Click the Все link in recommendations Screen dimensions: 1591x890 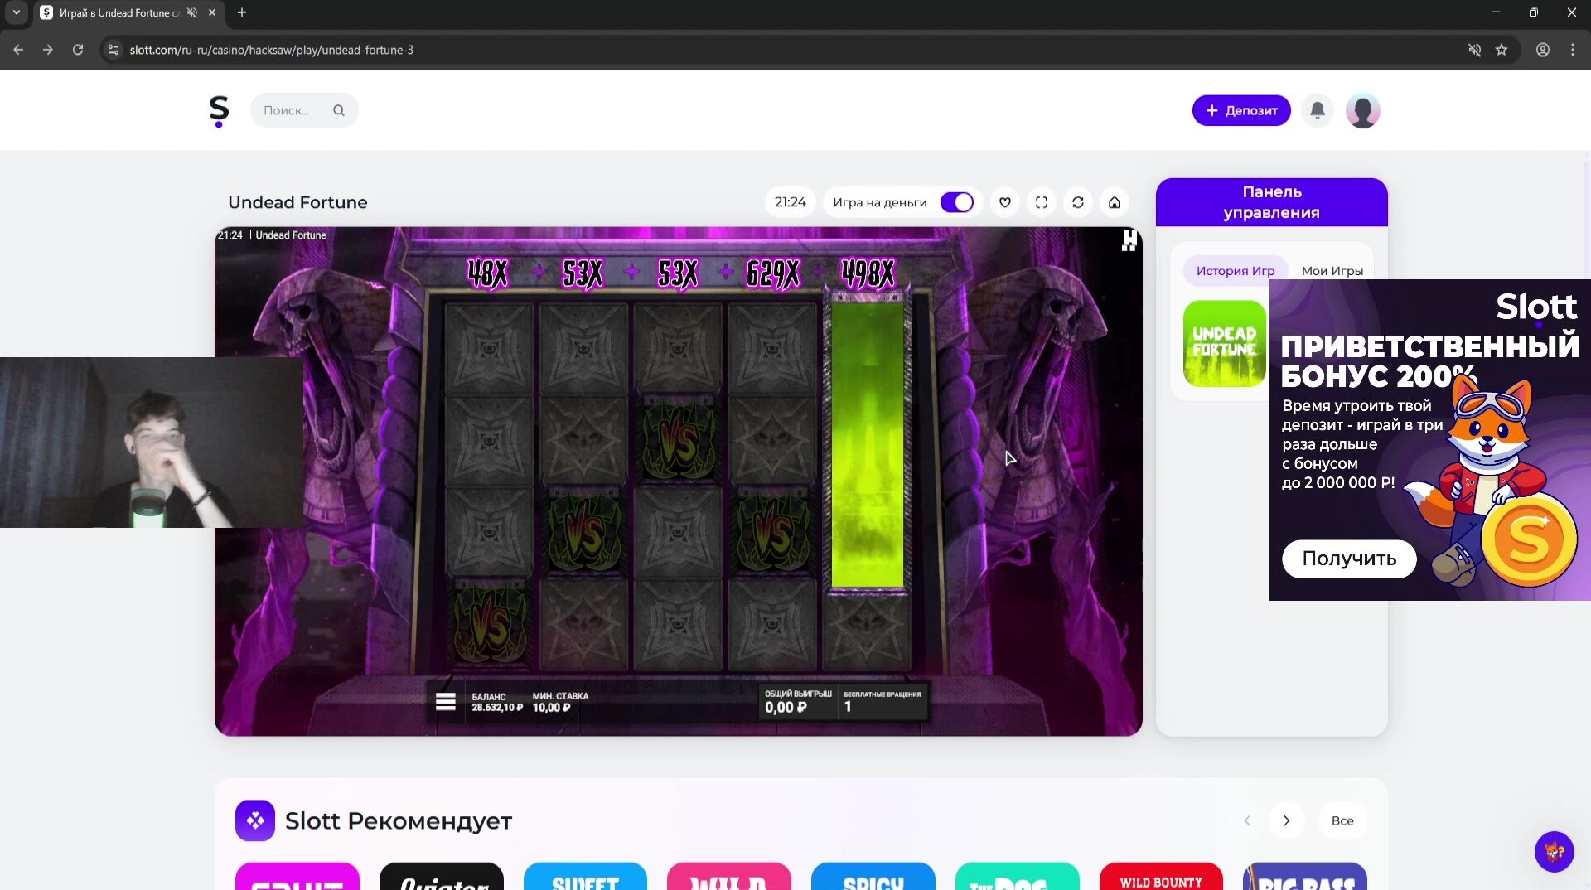(x=1342, y=820)
